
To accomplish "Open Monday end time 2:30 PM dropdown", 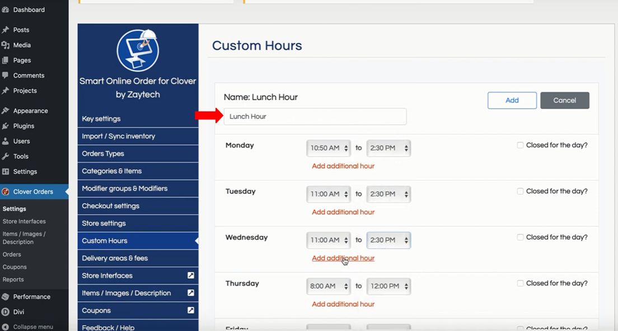I will 388,148.
